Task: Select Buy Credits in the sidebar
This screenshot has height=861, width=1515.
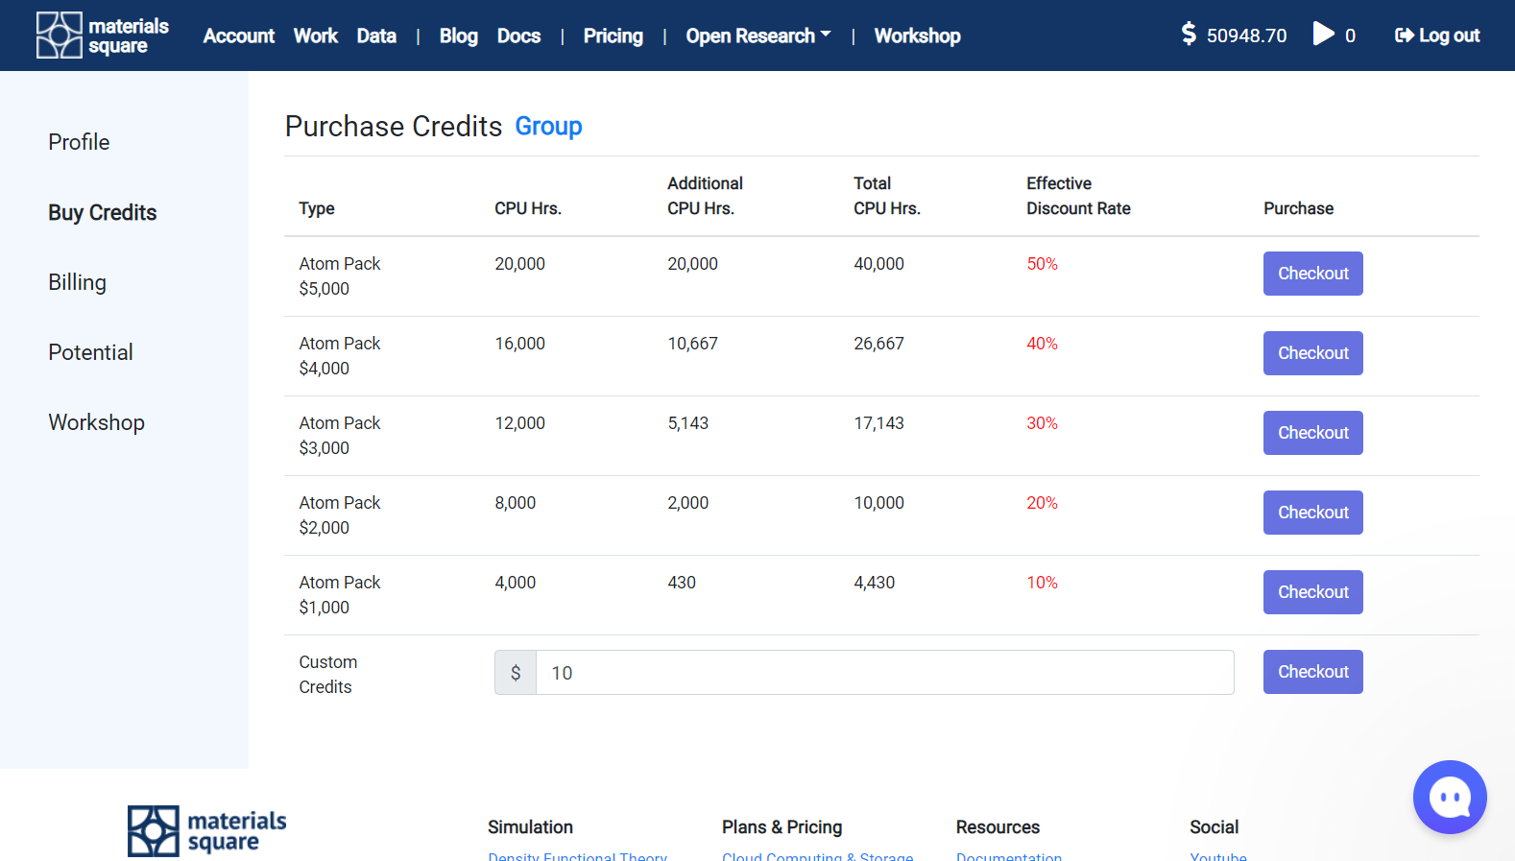Action: pos(103,212)
